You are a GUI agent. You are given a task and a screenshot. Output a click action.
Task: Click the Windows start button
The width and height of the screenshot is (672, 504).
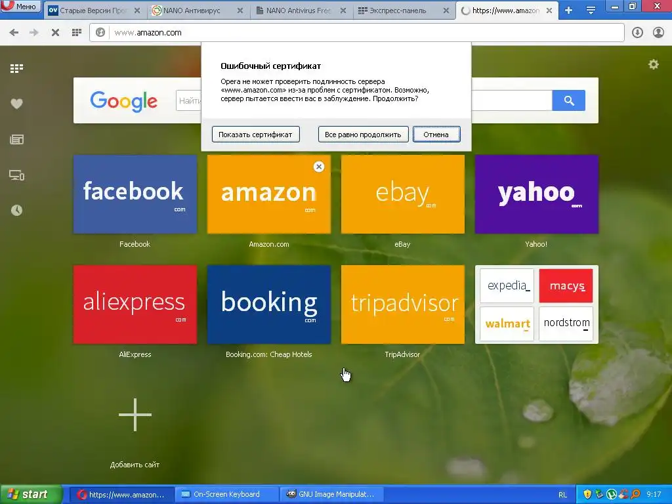(30, 495)
